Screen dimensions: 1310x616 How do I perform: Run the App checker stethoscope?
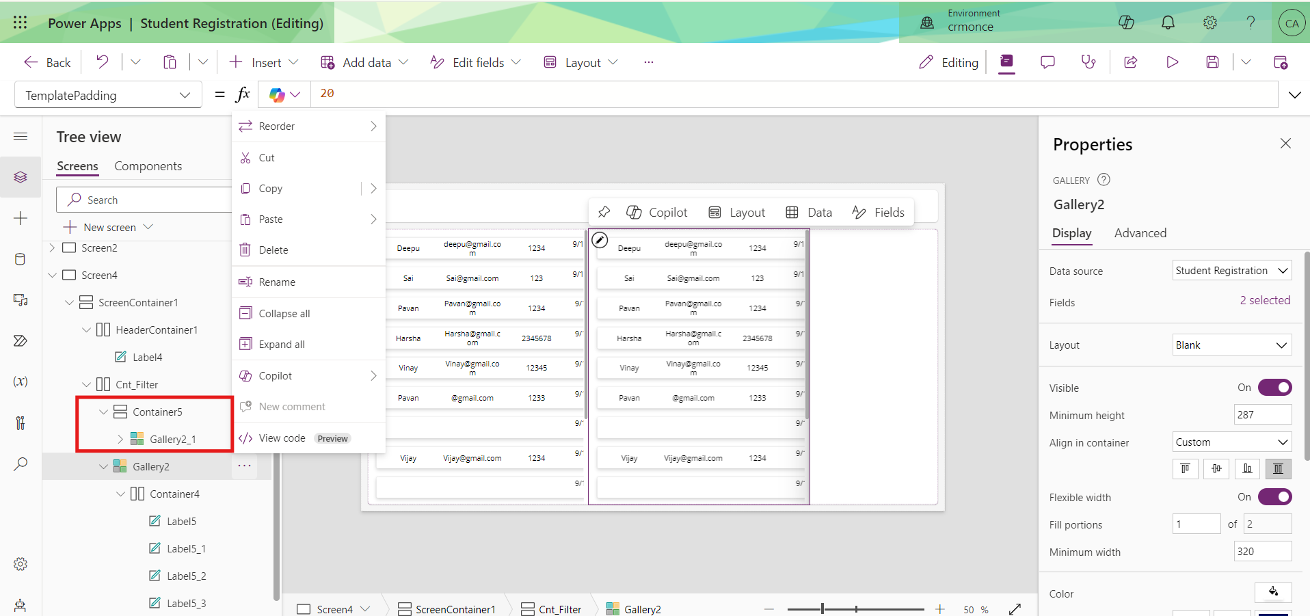[1088, 62]
